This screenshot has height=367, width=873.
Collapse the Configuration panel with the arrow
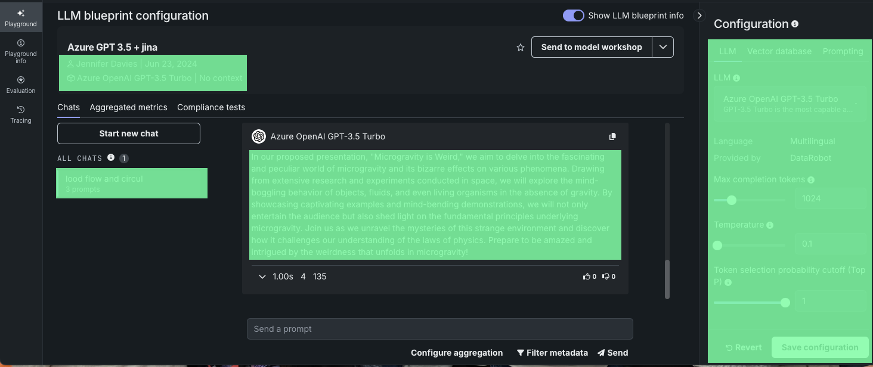pyautogui.click(x=700, y=15)
